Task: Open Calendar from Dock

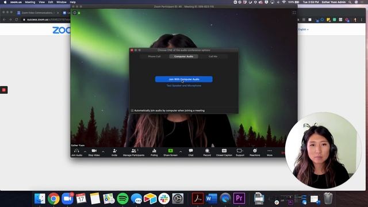Action: tap(81, 198)
